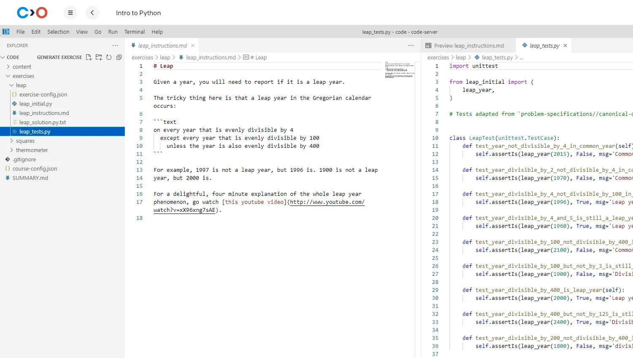633x358 pixels.
Task: Open SUMMARY.md file
Action: (x=62, y=178)
